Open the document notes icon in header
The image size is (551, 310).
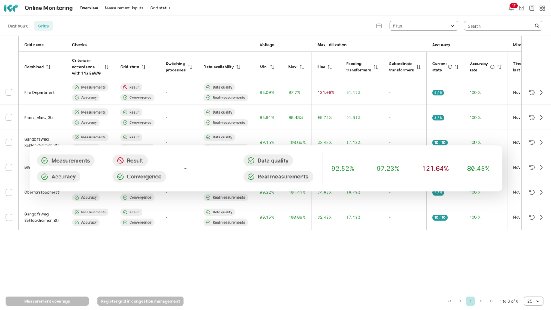tap(532, 8)
